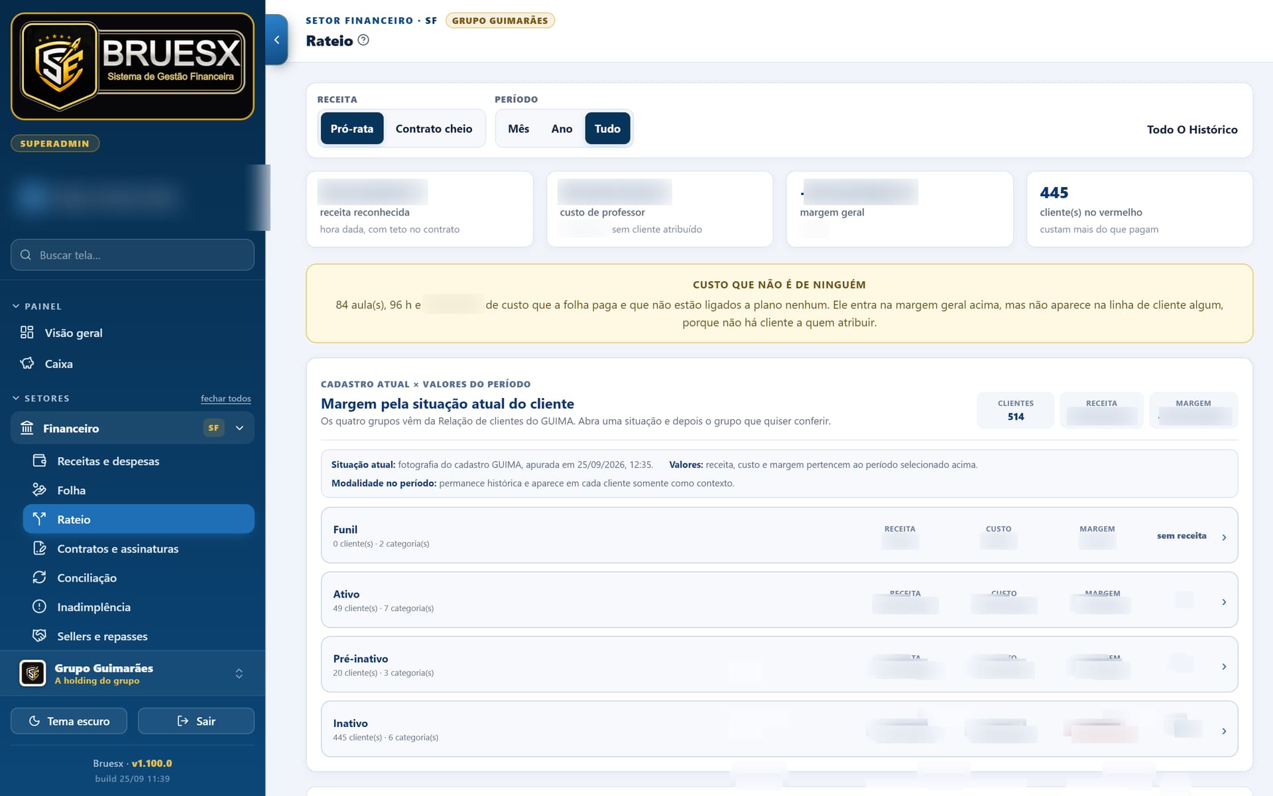Viewport: 1273px width, 796px height.
Task: Open Visão geral in the sidebar
Action: coord(133,332)
